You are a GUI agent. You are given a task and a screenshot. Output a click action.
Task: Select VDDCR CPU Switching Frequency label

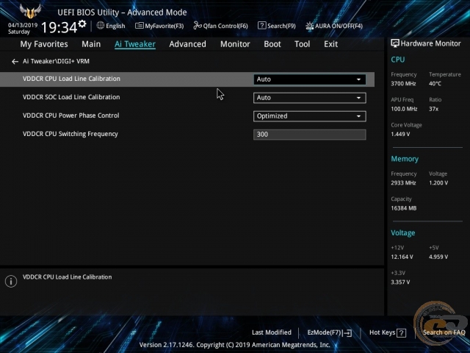tap(70, 134)
